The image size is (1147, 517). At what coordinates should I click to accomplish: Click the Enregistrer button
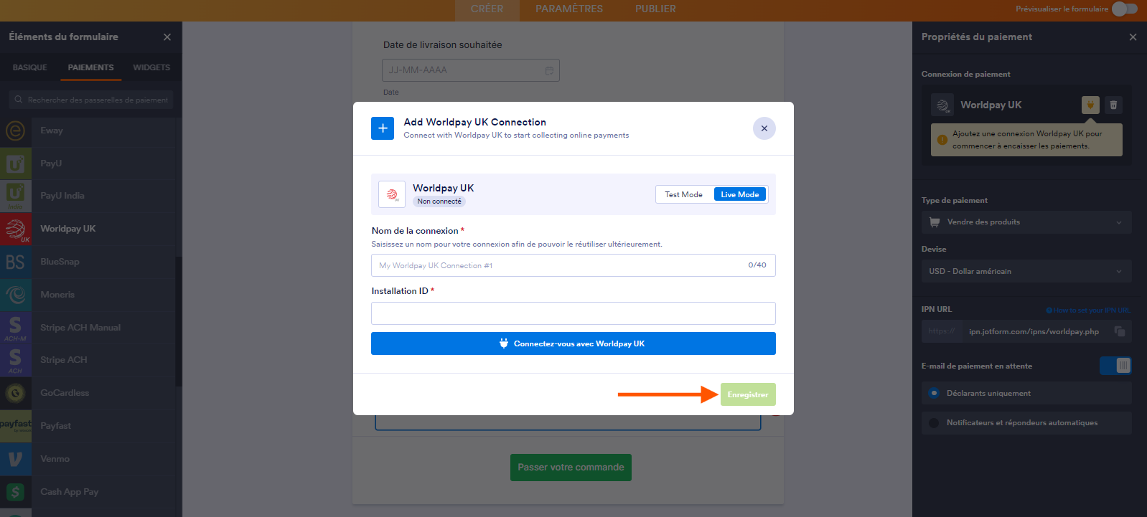click(748, 394)
